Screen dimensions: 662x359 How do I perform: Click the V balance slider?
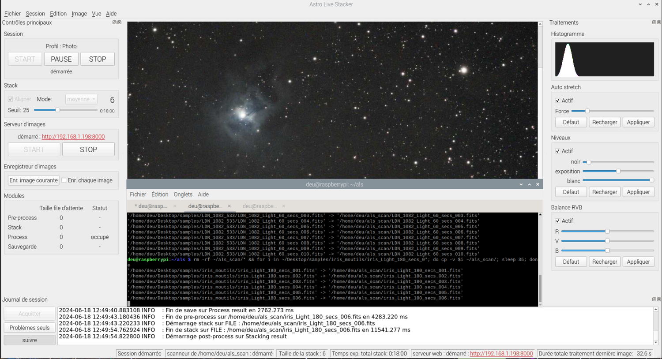click(607, 241)
